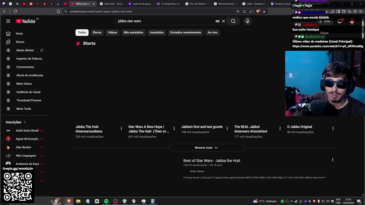Go back in the browser
365x205 pixels.
(x=4, y=11)
